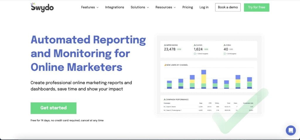Screen dimensions: 300x140
Task: Click the NEW USERS BY CHANNEL title
Action: tap(177, 65)
